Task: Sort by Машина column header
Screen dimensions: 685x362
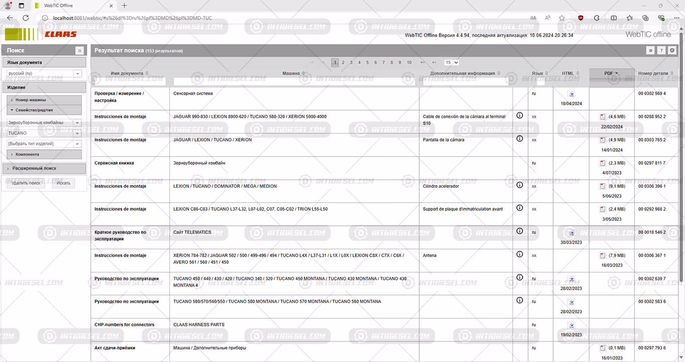Action: coord(294,74)
